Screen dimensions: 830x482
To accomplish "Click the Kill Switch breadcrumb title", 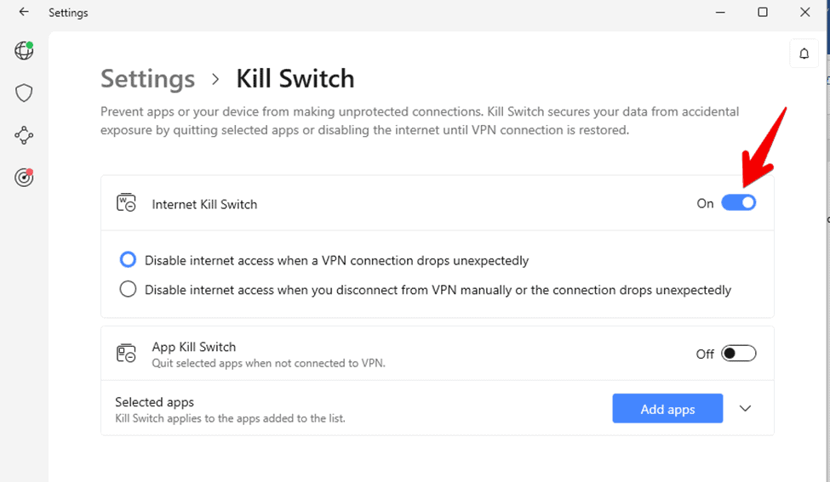I will point(295,79).
